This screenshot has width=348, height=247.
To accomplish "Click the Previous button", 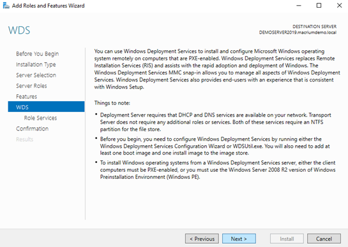I will 202,239.
